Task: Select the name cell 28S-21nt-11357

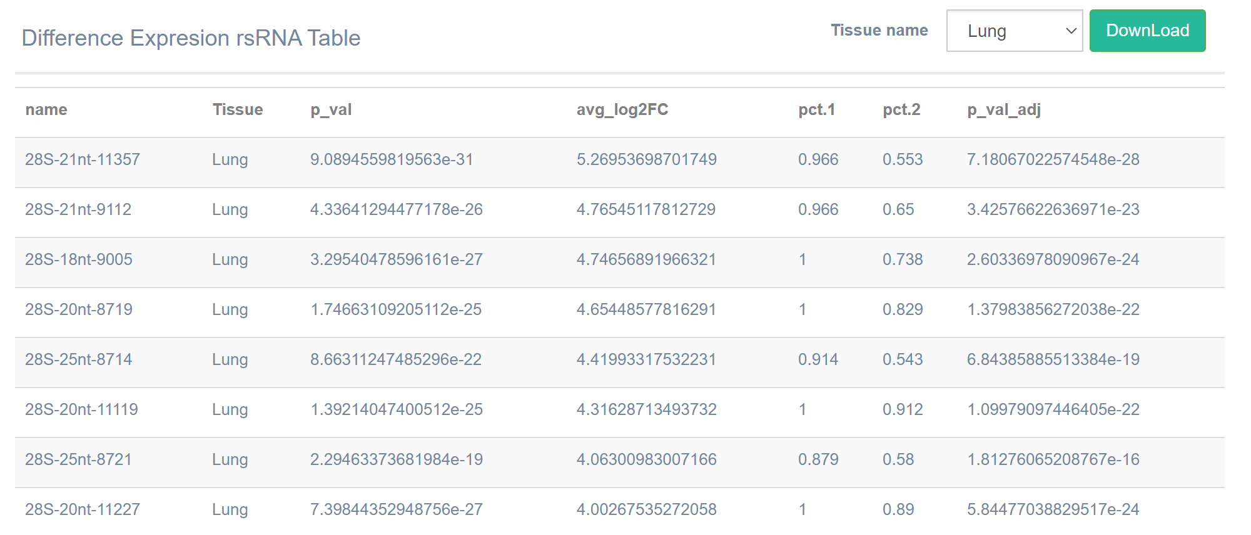Action: pos(83,159)
